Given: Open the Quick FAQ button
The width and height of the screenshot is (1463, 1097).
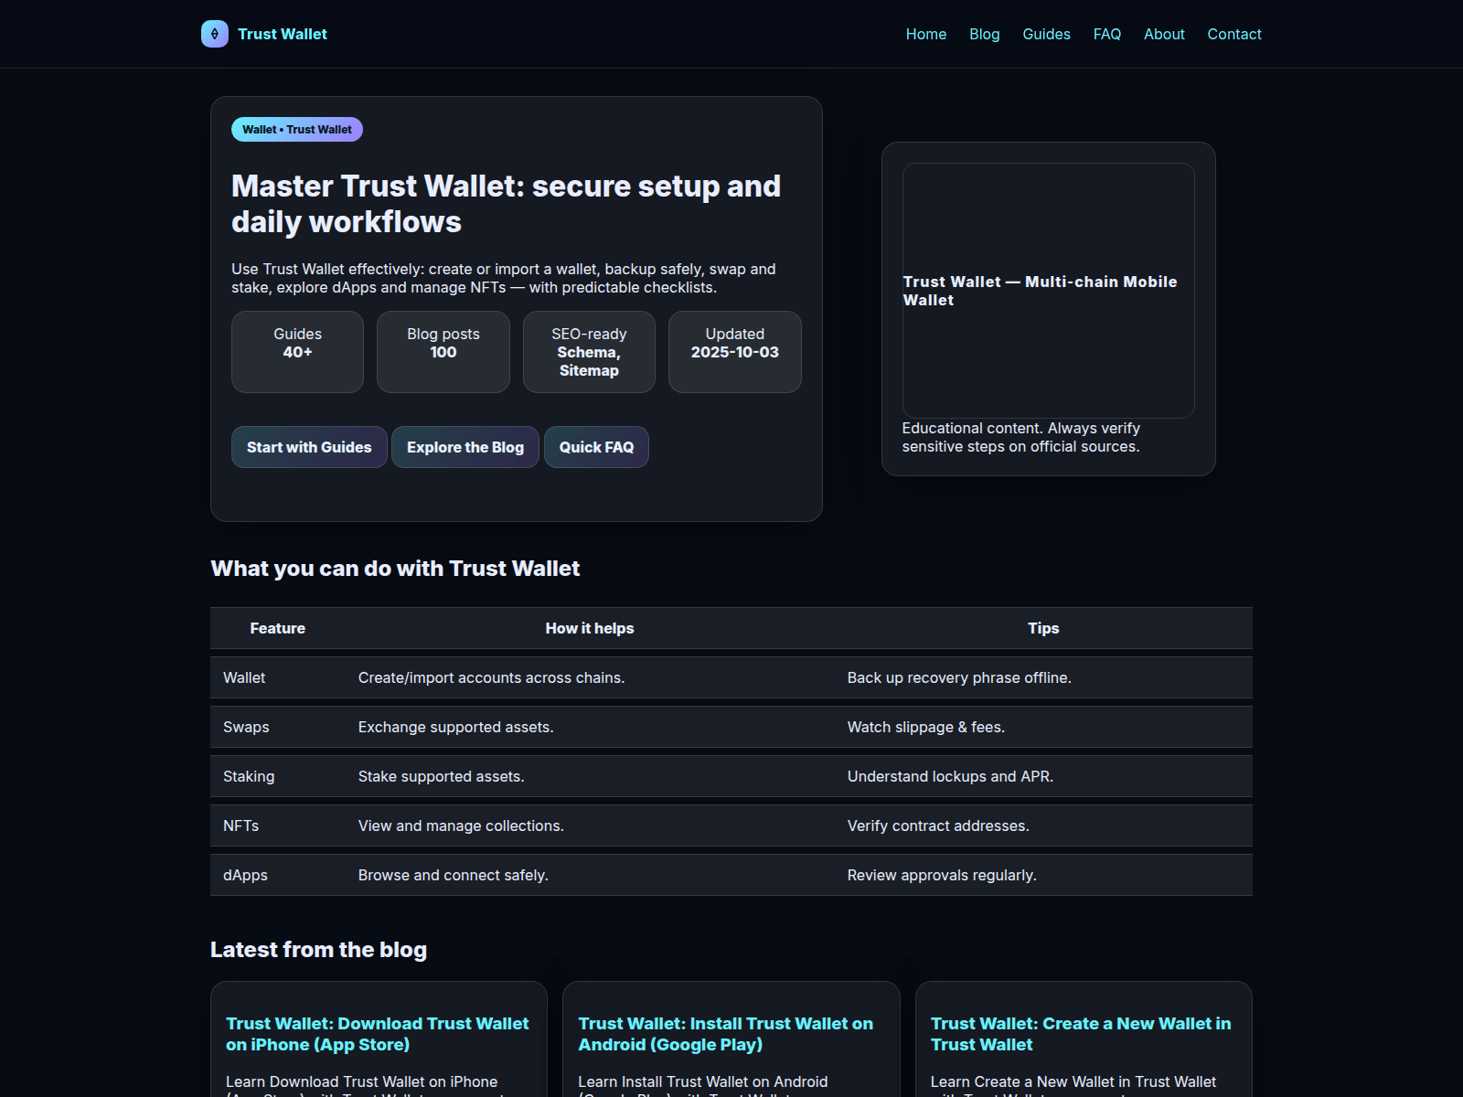Looking at the screenshot, I should 596,447.
